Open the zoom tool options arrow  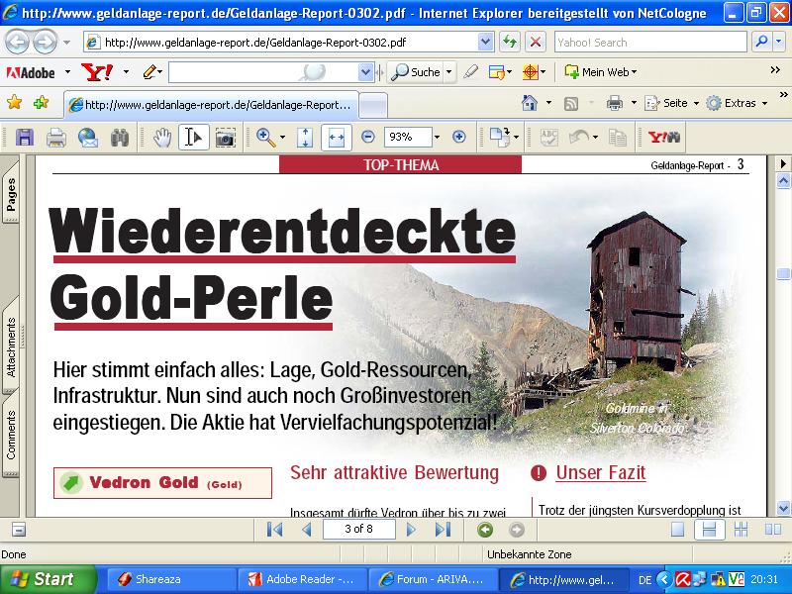282,137
